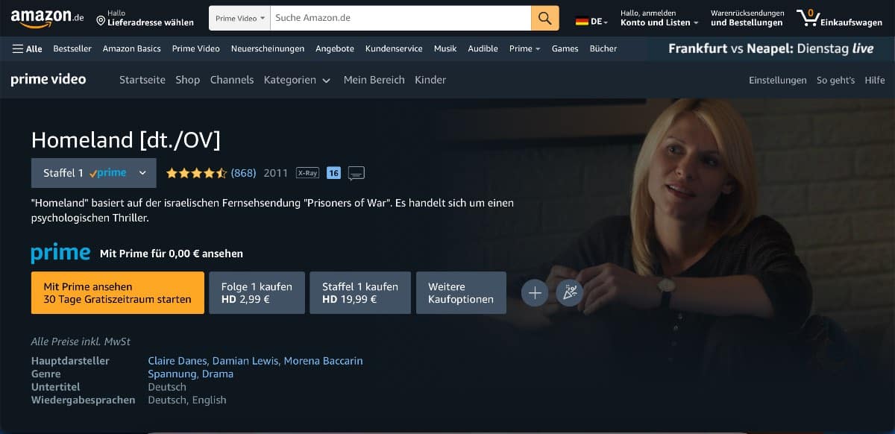Click the Drama genre link
The image size is (895, 434).
tap(218, 374)
